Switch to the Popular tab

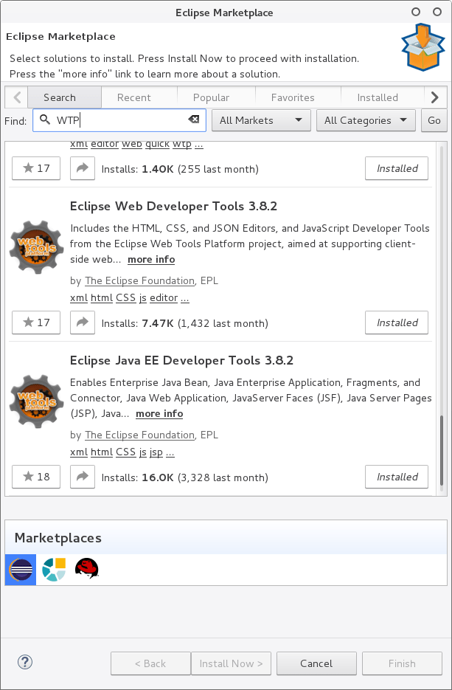point(211,97)
